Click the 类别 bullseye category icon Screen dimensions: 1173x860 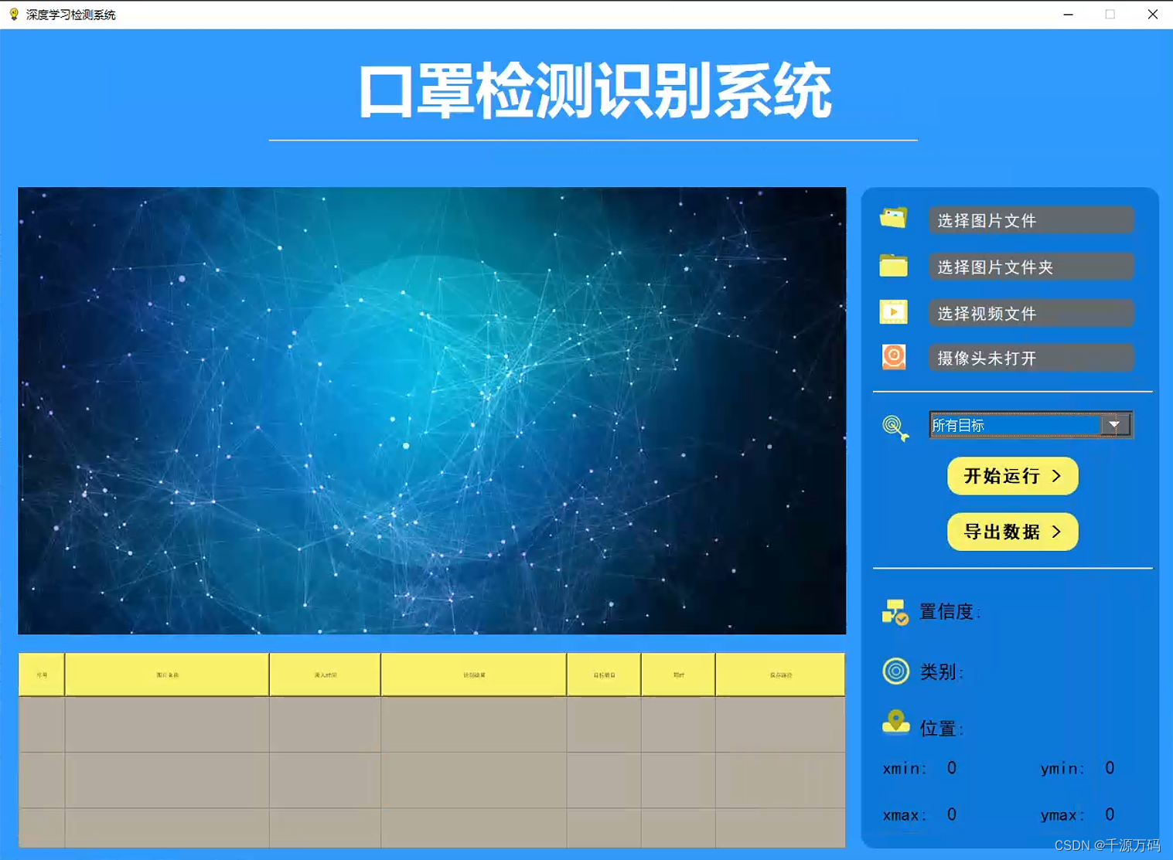coord(895,671)
